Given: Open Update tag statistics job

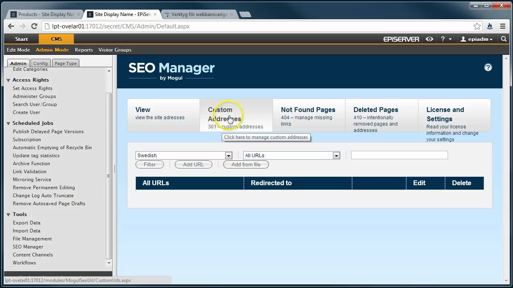Looking at the screenshot, I should [36, 156].
